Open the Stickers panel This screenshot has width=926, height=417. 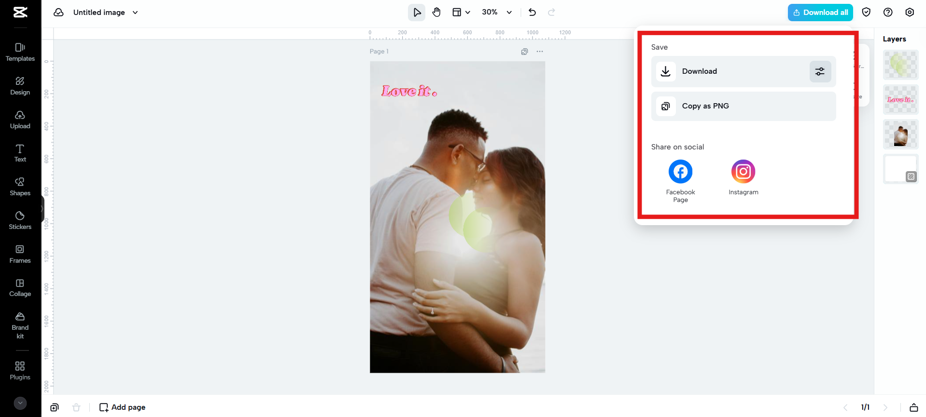(20, 221)
